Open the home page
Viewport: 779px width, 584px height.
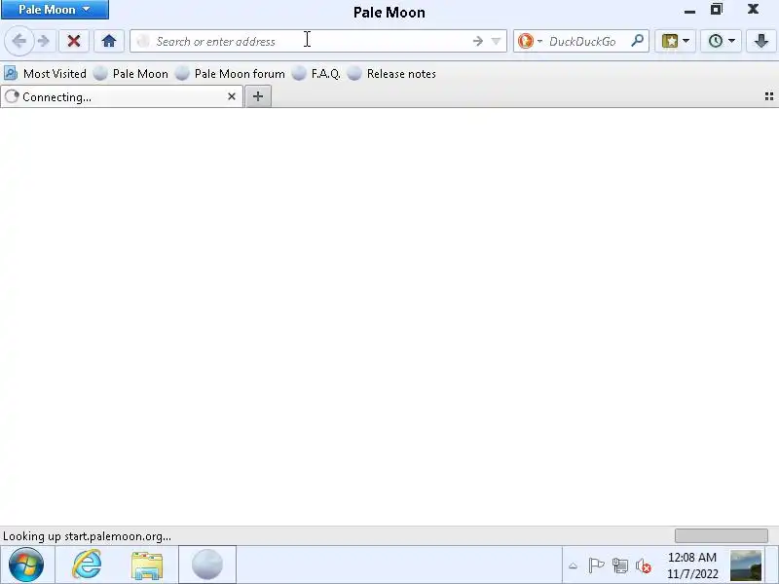[x=109, y=41]
